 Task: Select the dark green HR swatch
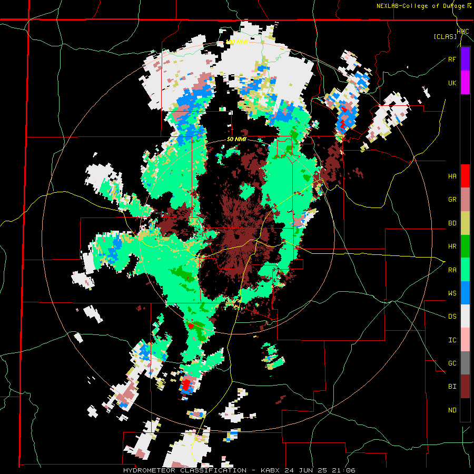click(x=465, y=246)
